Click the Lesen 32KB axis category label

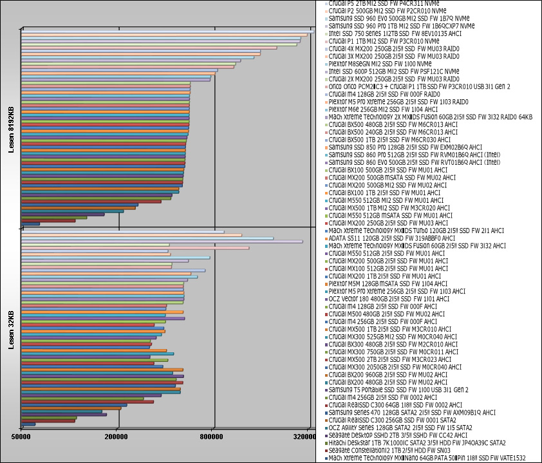[12, 330]
